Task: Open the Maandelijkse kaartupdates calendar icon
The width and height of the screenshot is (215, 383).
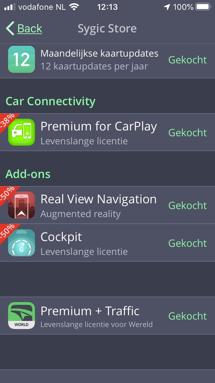Action: tap(21, 59)
